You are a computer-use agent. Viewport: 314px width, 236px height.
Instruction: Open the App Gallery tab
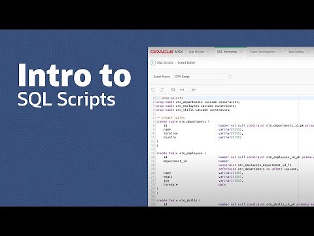[296, 52]
